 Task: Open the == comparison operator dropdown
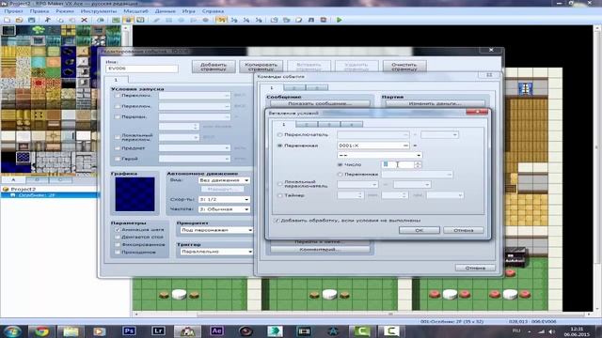pos(380,155)
